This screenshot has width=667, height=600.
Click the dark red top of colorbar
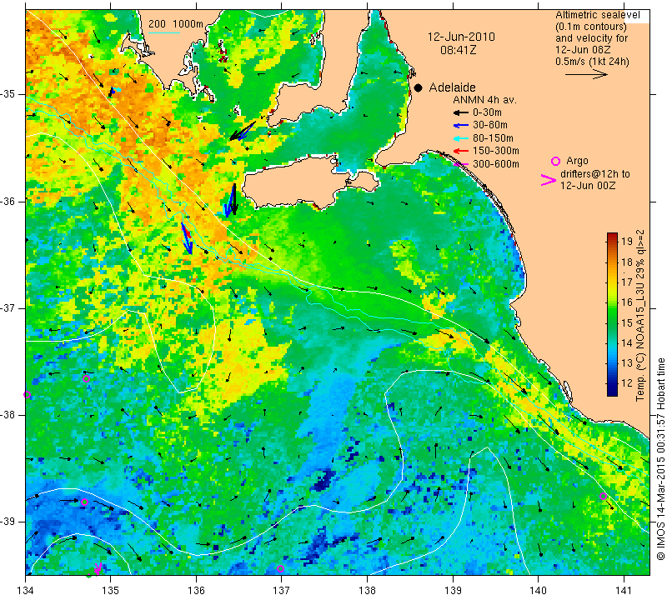point(612,236)
